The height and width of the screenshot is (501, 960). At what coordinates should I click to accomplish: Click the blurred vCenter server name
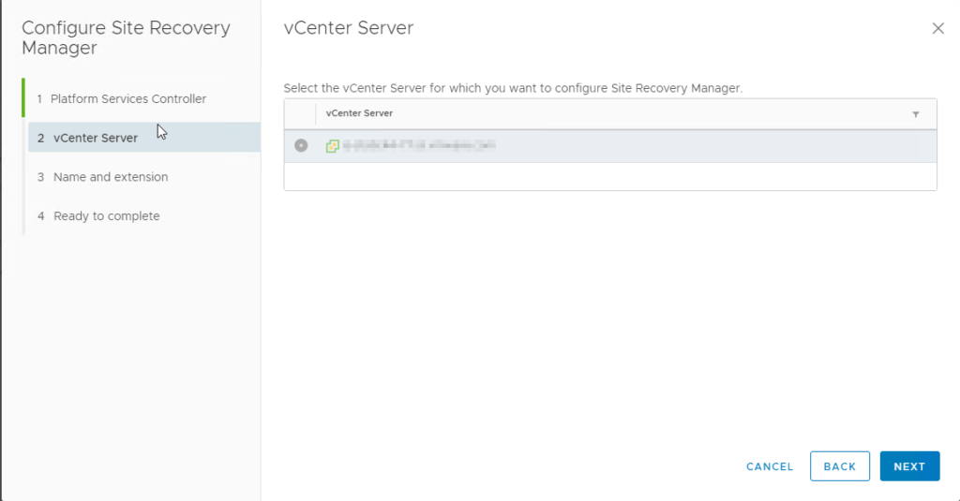click(x=418, y=146)
